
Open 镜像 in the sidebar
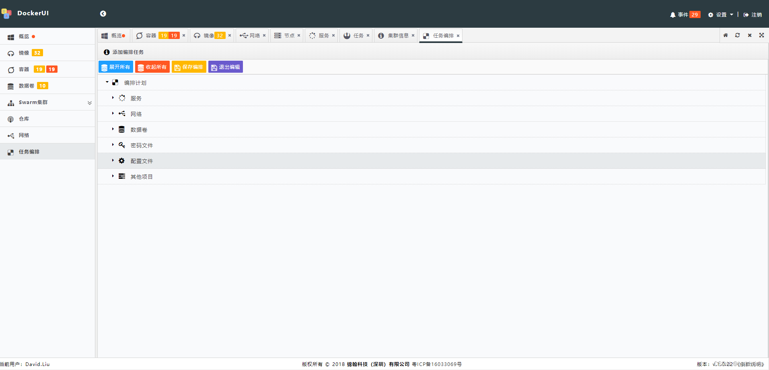(x=47, y=53)
